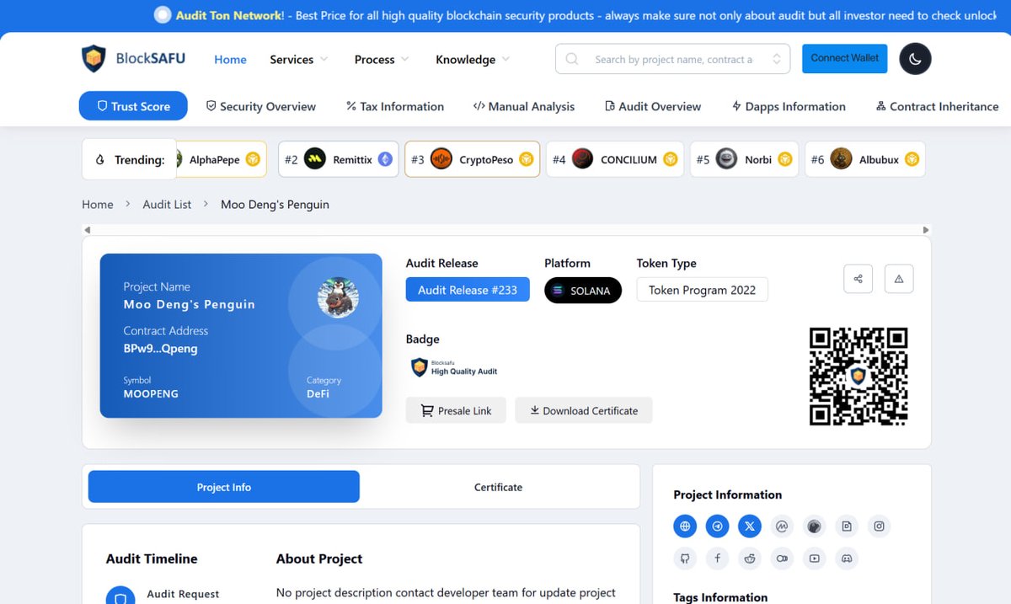Image resolution: width=1011 pixels, height=604 pixels.
Task: Click the MOOPENG symbol text
Action: click(151, 393)
